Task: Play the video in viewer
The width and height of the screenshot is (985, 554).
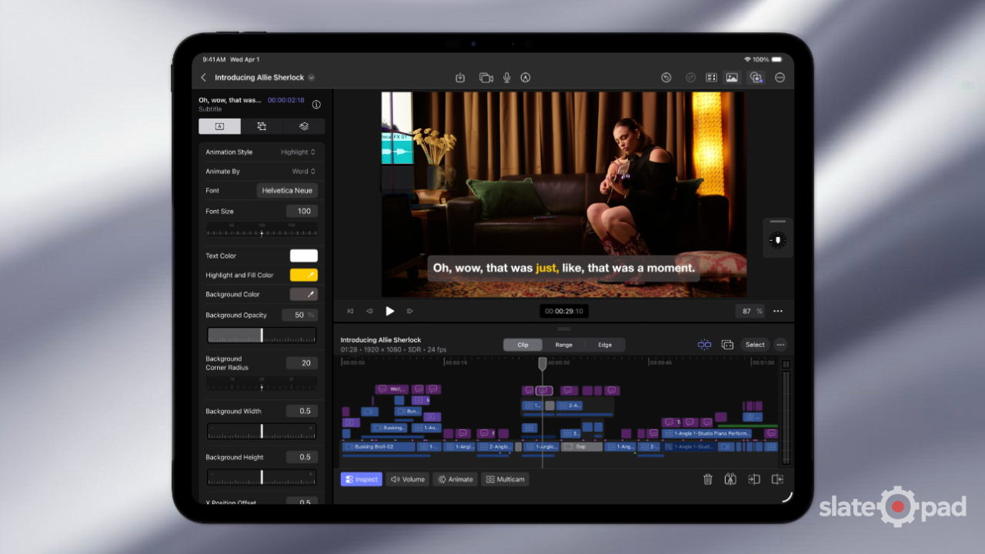Action: (x=389, y=312)
